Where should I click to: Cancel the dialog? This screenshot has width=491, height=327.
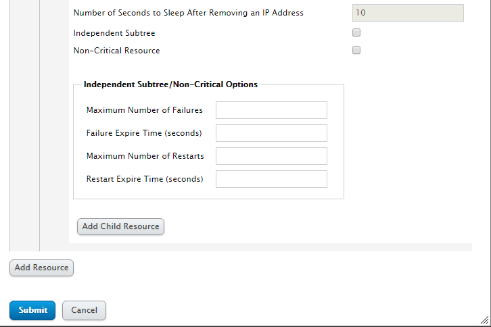click(85, 310)
